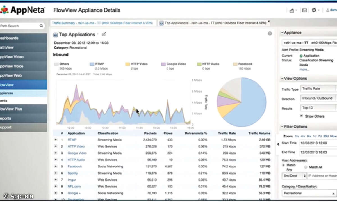
Task: Click the Spotify application link
Action: pos(73,173)
